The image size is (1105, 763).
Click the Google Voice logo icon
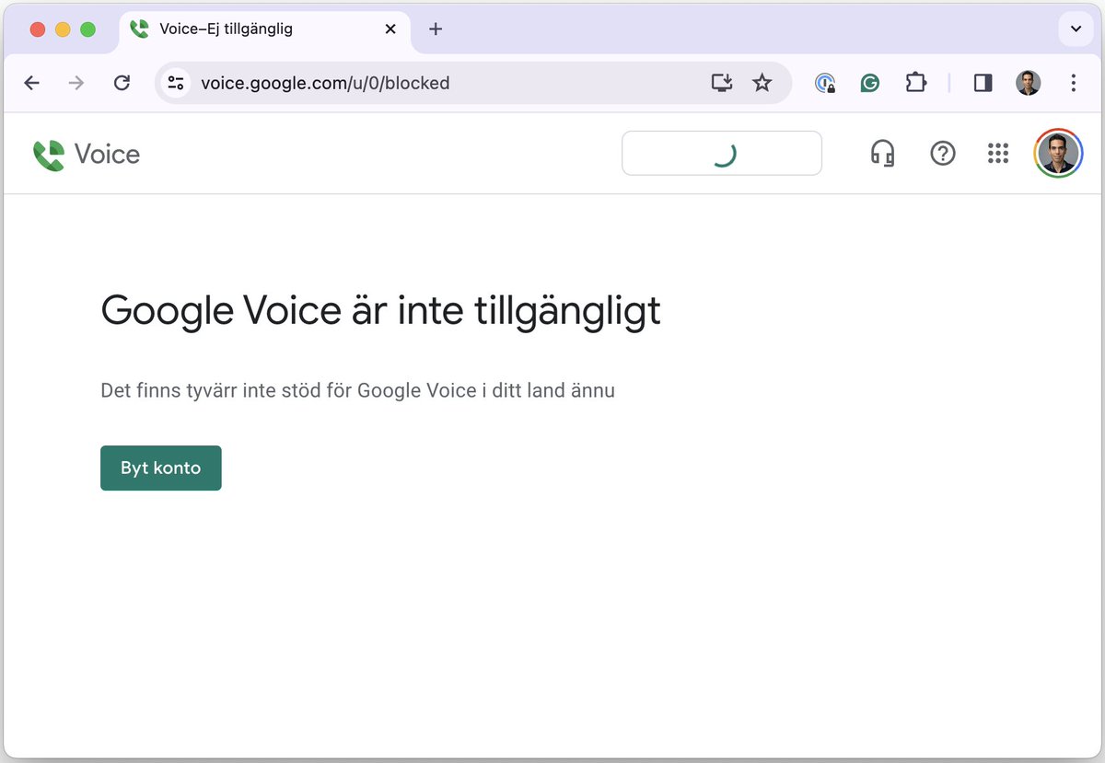pos(49,155)
